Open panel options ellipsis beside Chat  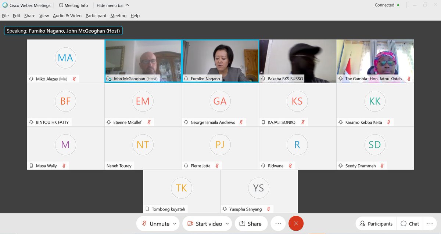click(430, 224)
